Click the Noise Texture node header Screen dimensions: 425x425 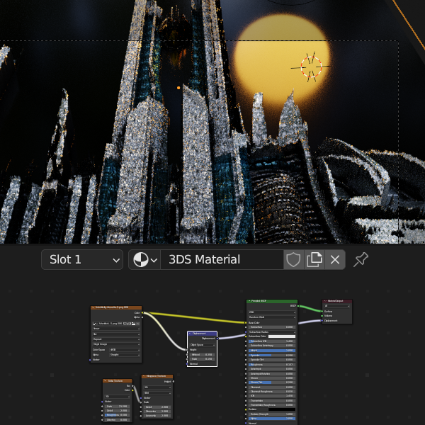click(x=118, y=381)
